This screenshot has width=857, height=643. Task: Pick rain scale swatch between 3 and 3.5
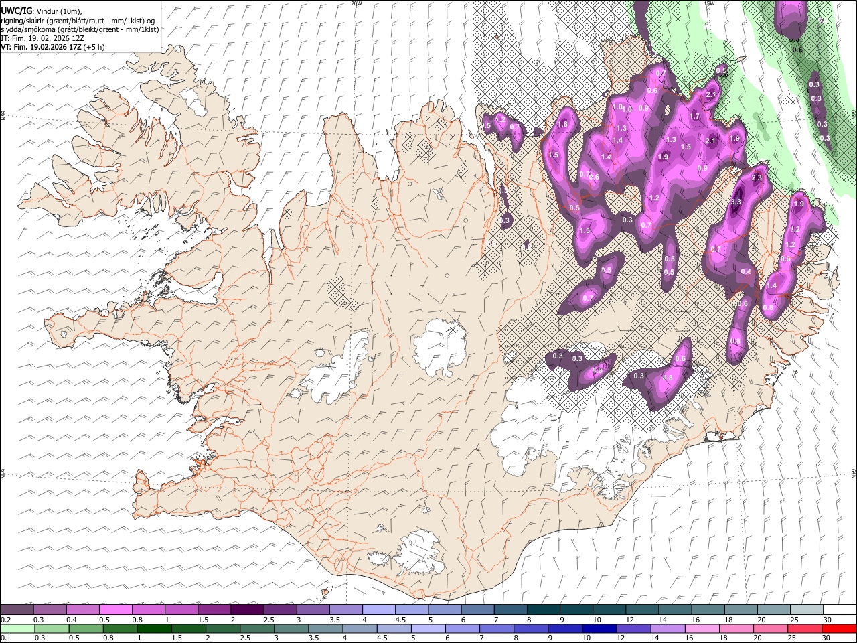click(x=291, y=630)
